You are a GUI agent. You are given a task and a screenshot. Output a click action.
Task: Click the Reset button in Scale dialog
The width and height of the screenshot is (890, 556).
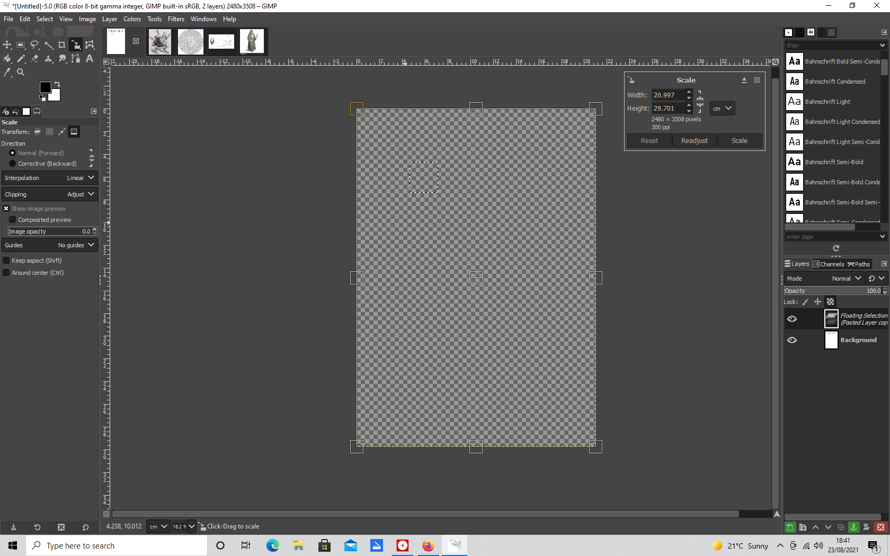(x=649, y=141)
